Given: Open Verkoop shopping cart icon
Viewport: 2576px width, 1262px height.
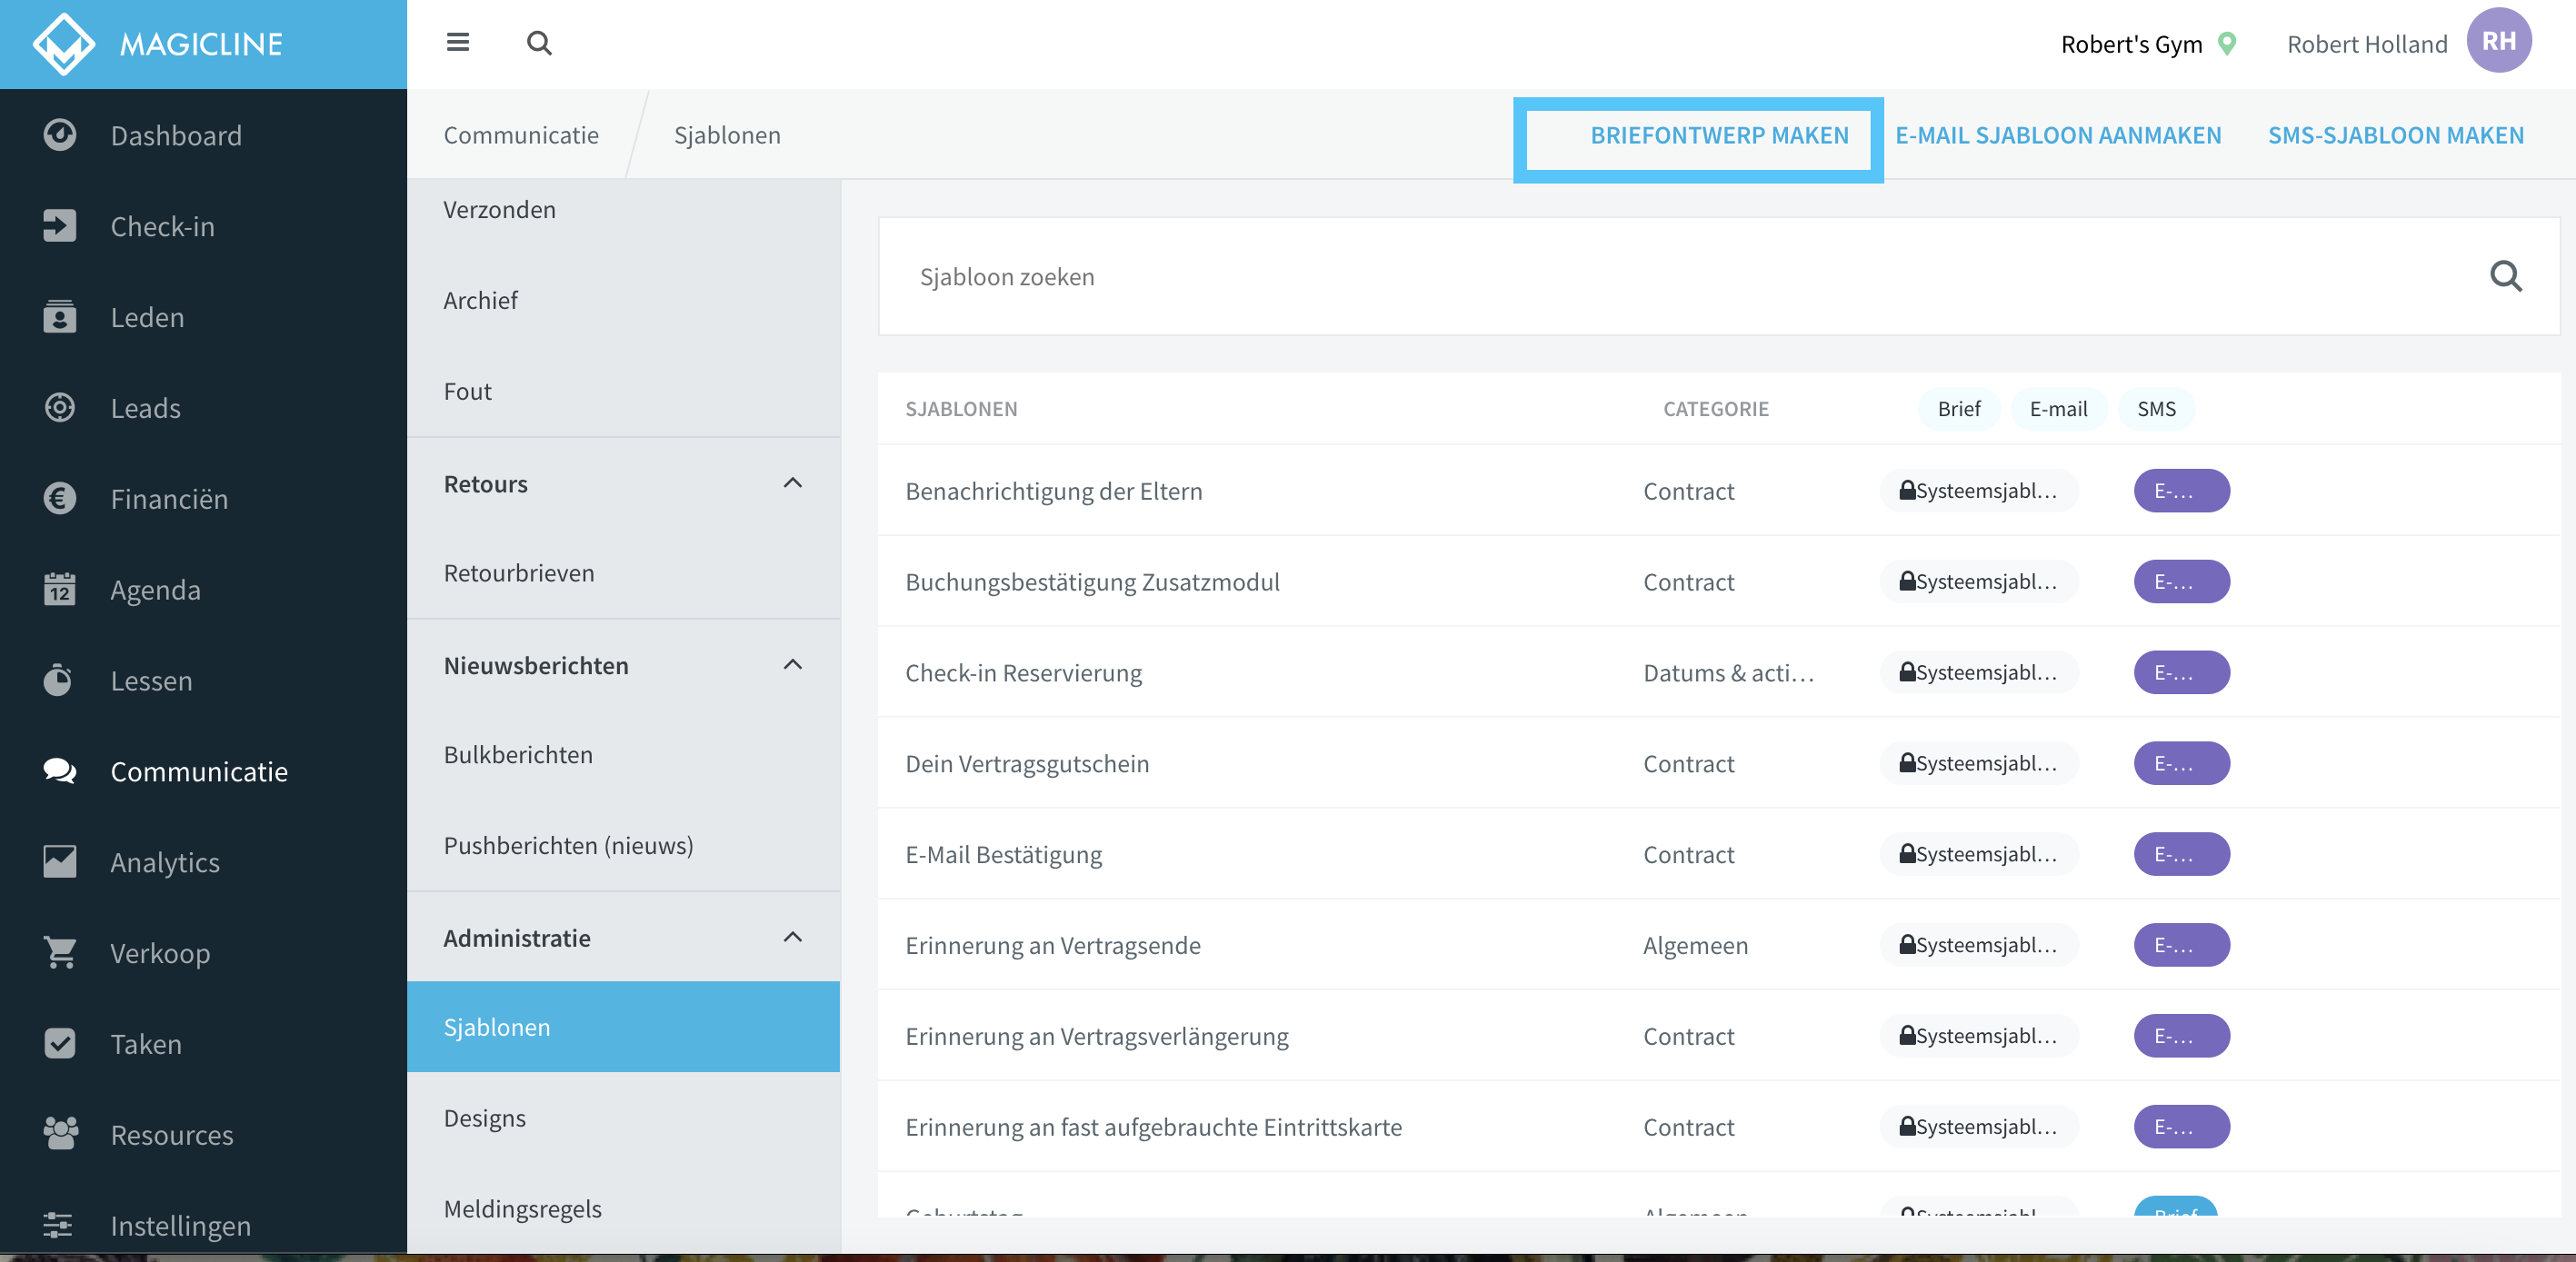Looking at the screenshot, I should point(60,952).
